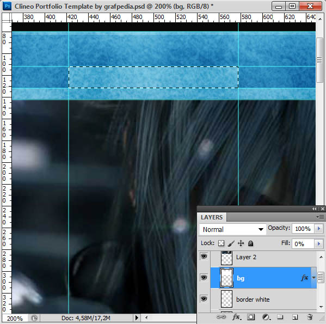Hide the Layer 2 layer
Screen dimensions: 326x324
(x=204, y=256)
